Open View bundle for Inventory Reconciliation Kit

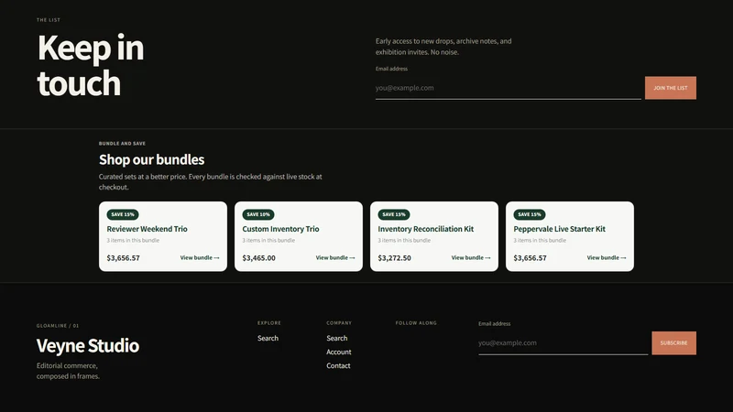click(x=471, y=257)
